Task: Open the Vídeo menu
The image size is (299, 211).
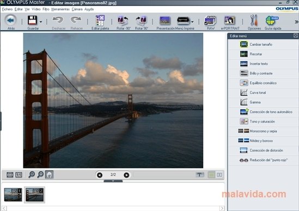Action: [36, 9]
